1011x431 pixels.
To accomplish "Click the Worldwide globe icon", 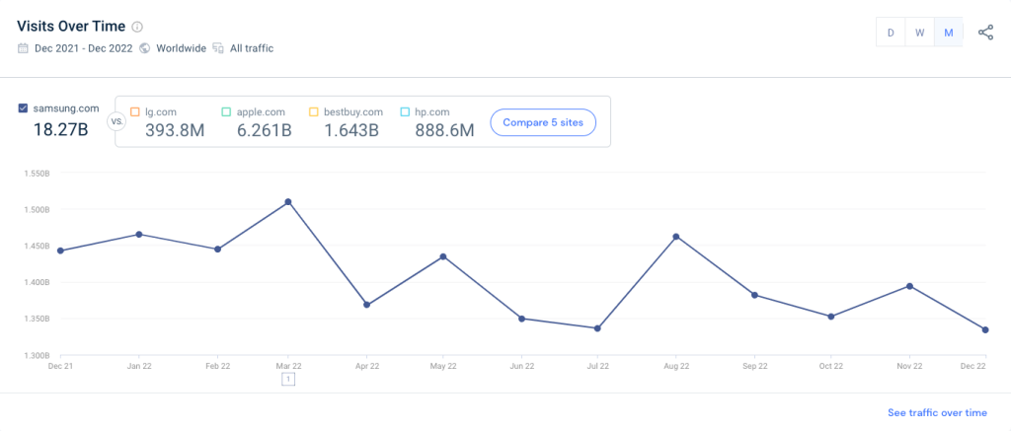I will (x=145, y=48).
